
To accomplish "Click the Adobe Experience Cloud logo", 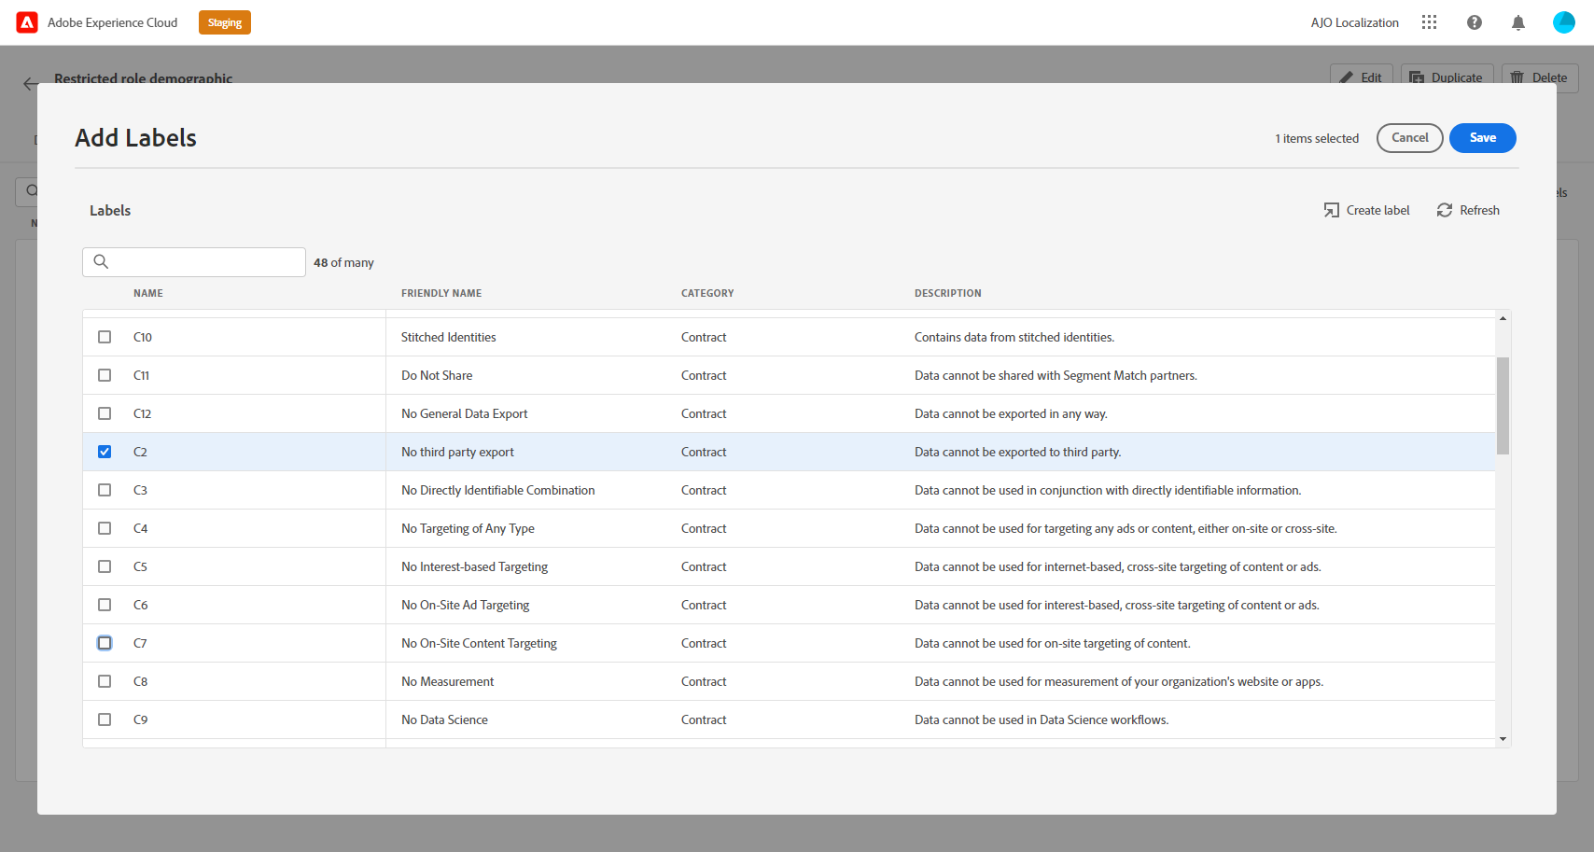I will (27, 22).
